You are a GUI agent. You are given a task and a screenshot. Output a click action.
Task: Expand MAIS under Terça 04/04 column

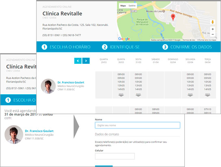coord(208,95)
